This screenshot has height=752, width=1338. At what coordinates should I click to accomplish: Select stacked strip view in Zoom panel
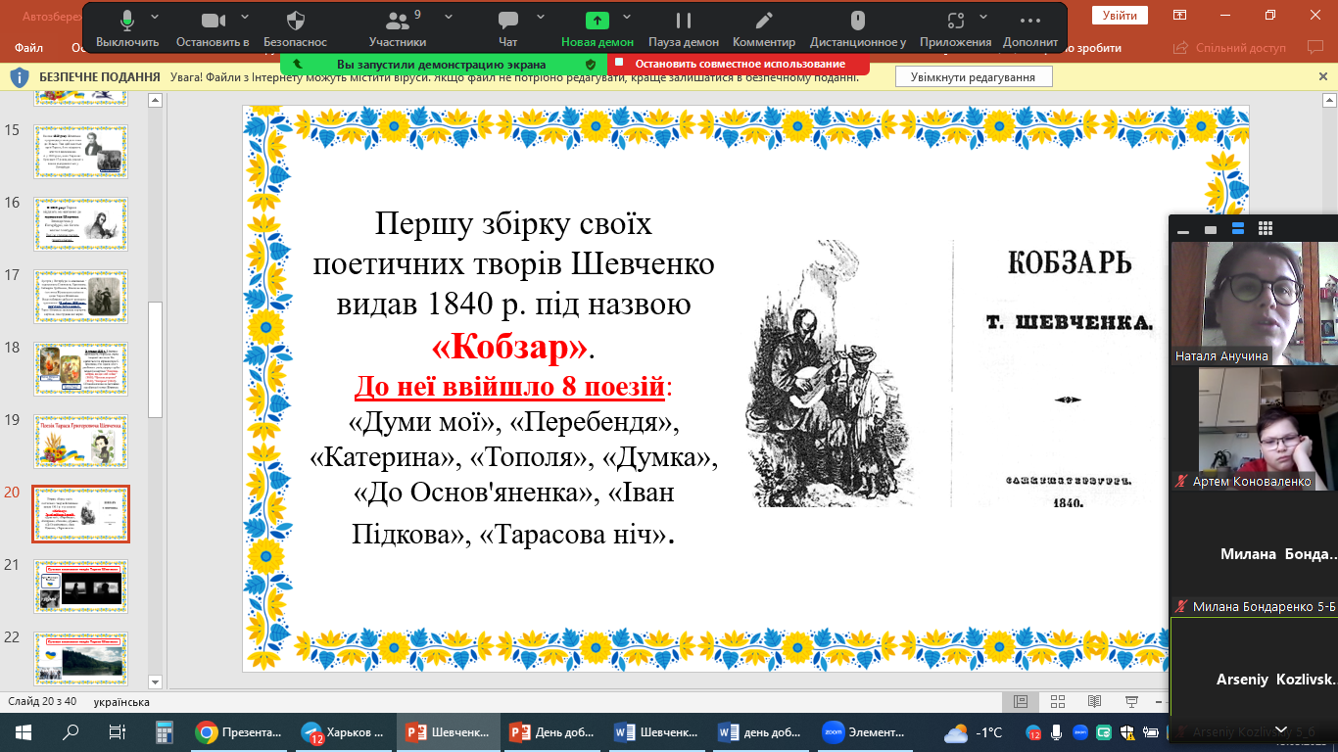pos(1238,229)
